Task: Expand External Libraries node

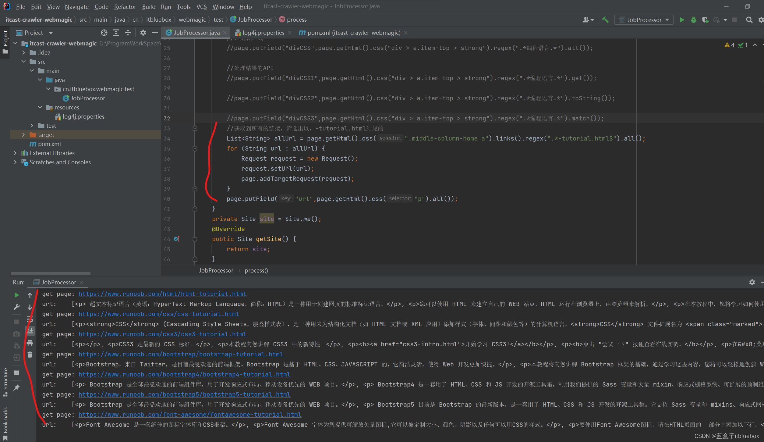Action: pyautogui.click(x=15, y=153)
